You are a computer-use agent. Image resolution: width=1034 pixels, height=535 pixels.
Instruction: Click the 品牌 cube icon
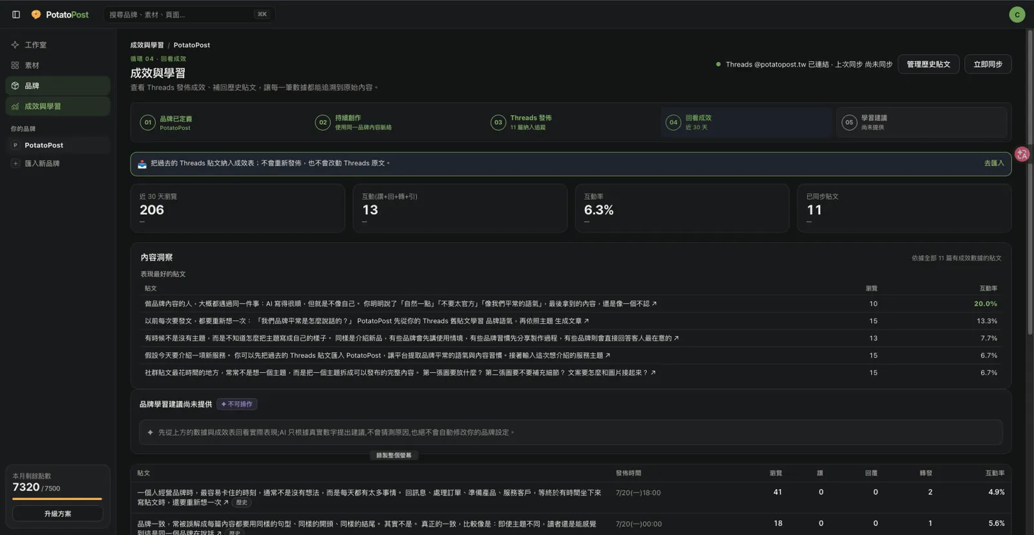click(x=15, y=86)
